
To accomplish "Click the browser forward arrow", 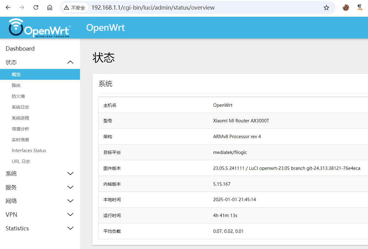I will 22,7.
